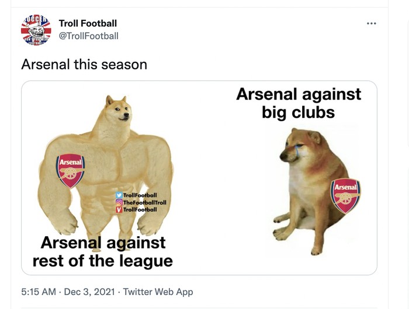Click the Twitter bird icon in the watermark
409x309 pixels.
[x=120, y=195]
